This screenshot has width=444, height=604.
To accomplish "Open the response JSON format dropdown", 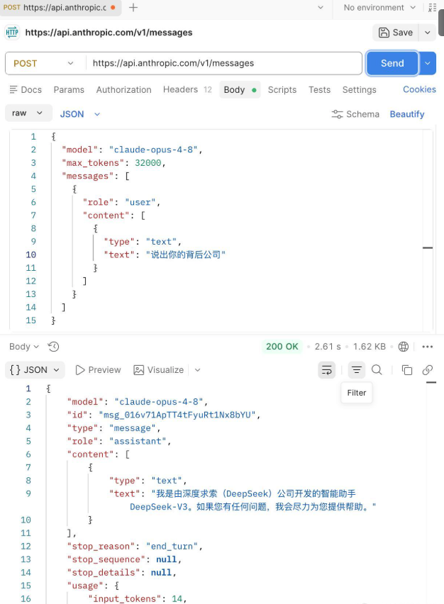I will pos(35,370).
